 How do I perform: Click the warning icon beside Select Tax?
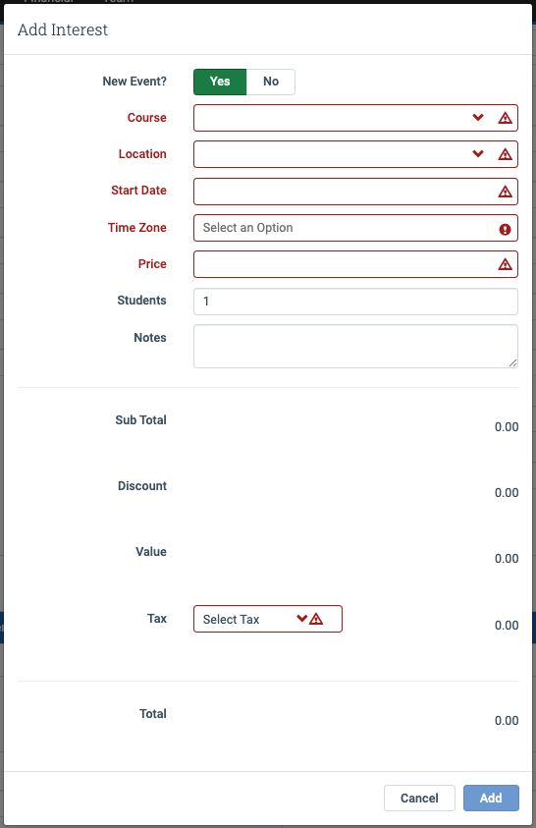tap(316, 619)
